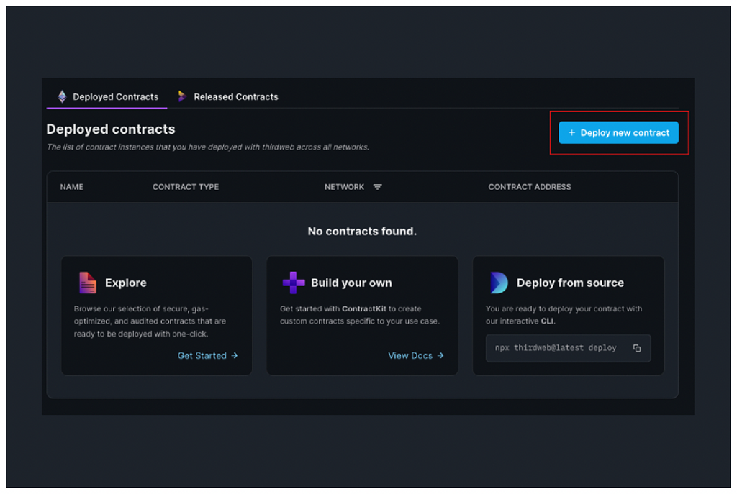Click the Released Contracts tab icon
Viewport: 737px width, 494px height.
(182, 96)
